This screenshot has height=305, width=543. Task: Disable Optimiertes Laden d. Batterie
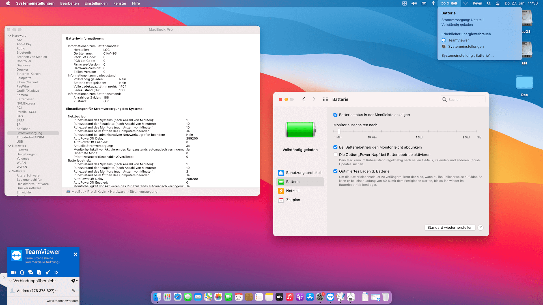[x=335, y=171]
